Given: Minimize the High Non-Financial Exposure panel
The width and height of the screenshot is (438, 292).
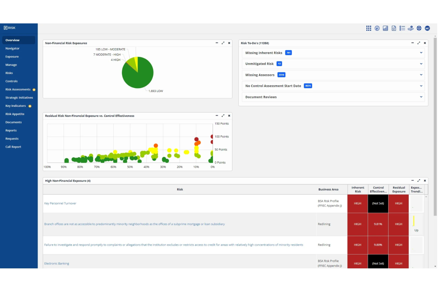Looking at the screenshot, I should (412, 180).
